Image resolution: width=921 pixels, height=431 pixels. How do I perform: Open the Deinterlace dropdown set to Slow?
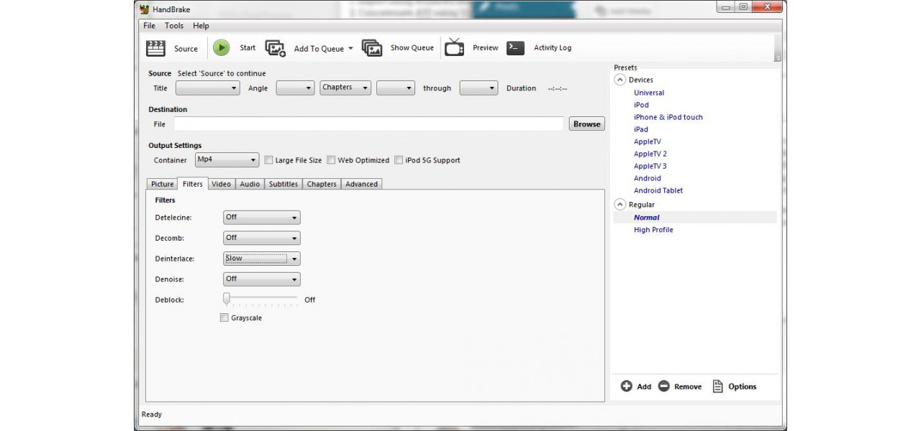(x=262, y=259)
